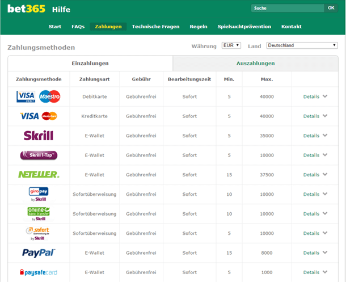This screenshot has width=346, height=282.
Task: Click the Bearbeitungszeit column header
Action: click(x=189, y=79)
